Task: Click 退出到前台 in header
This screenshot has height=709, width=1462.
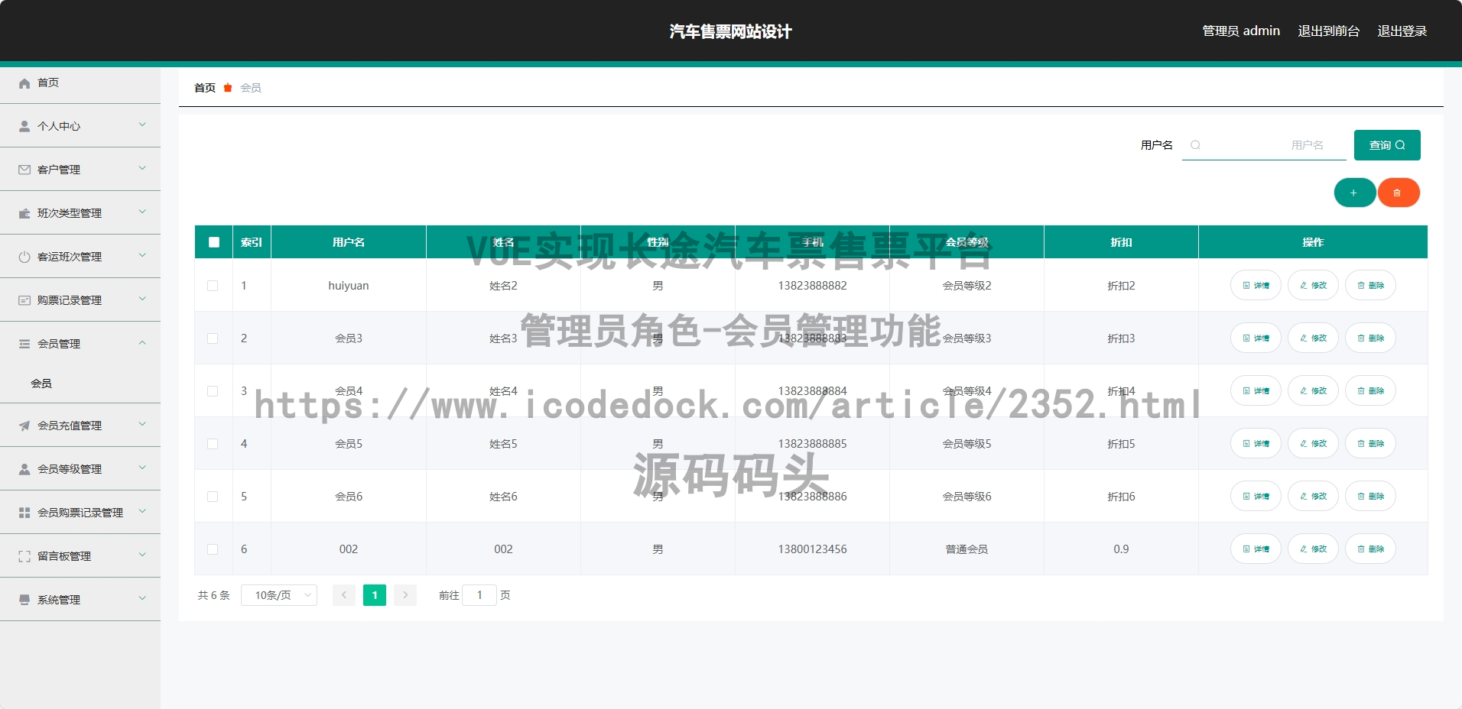Action: click(1329, 31)
